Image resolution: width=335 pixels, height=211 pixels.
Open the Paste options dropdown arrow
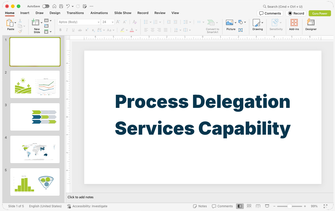coord(15,23)
